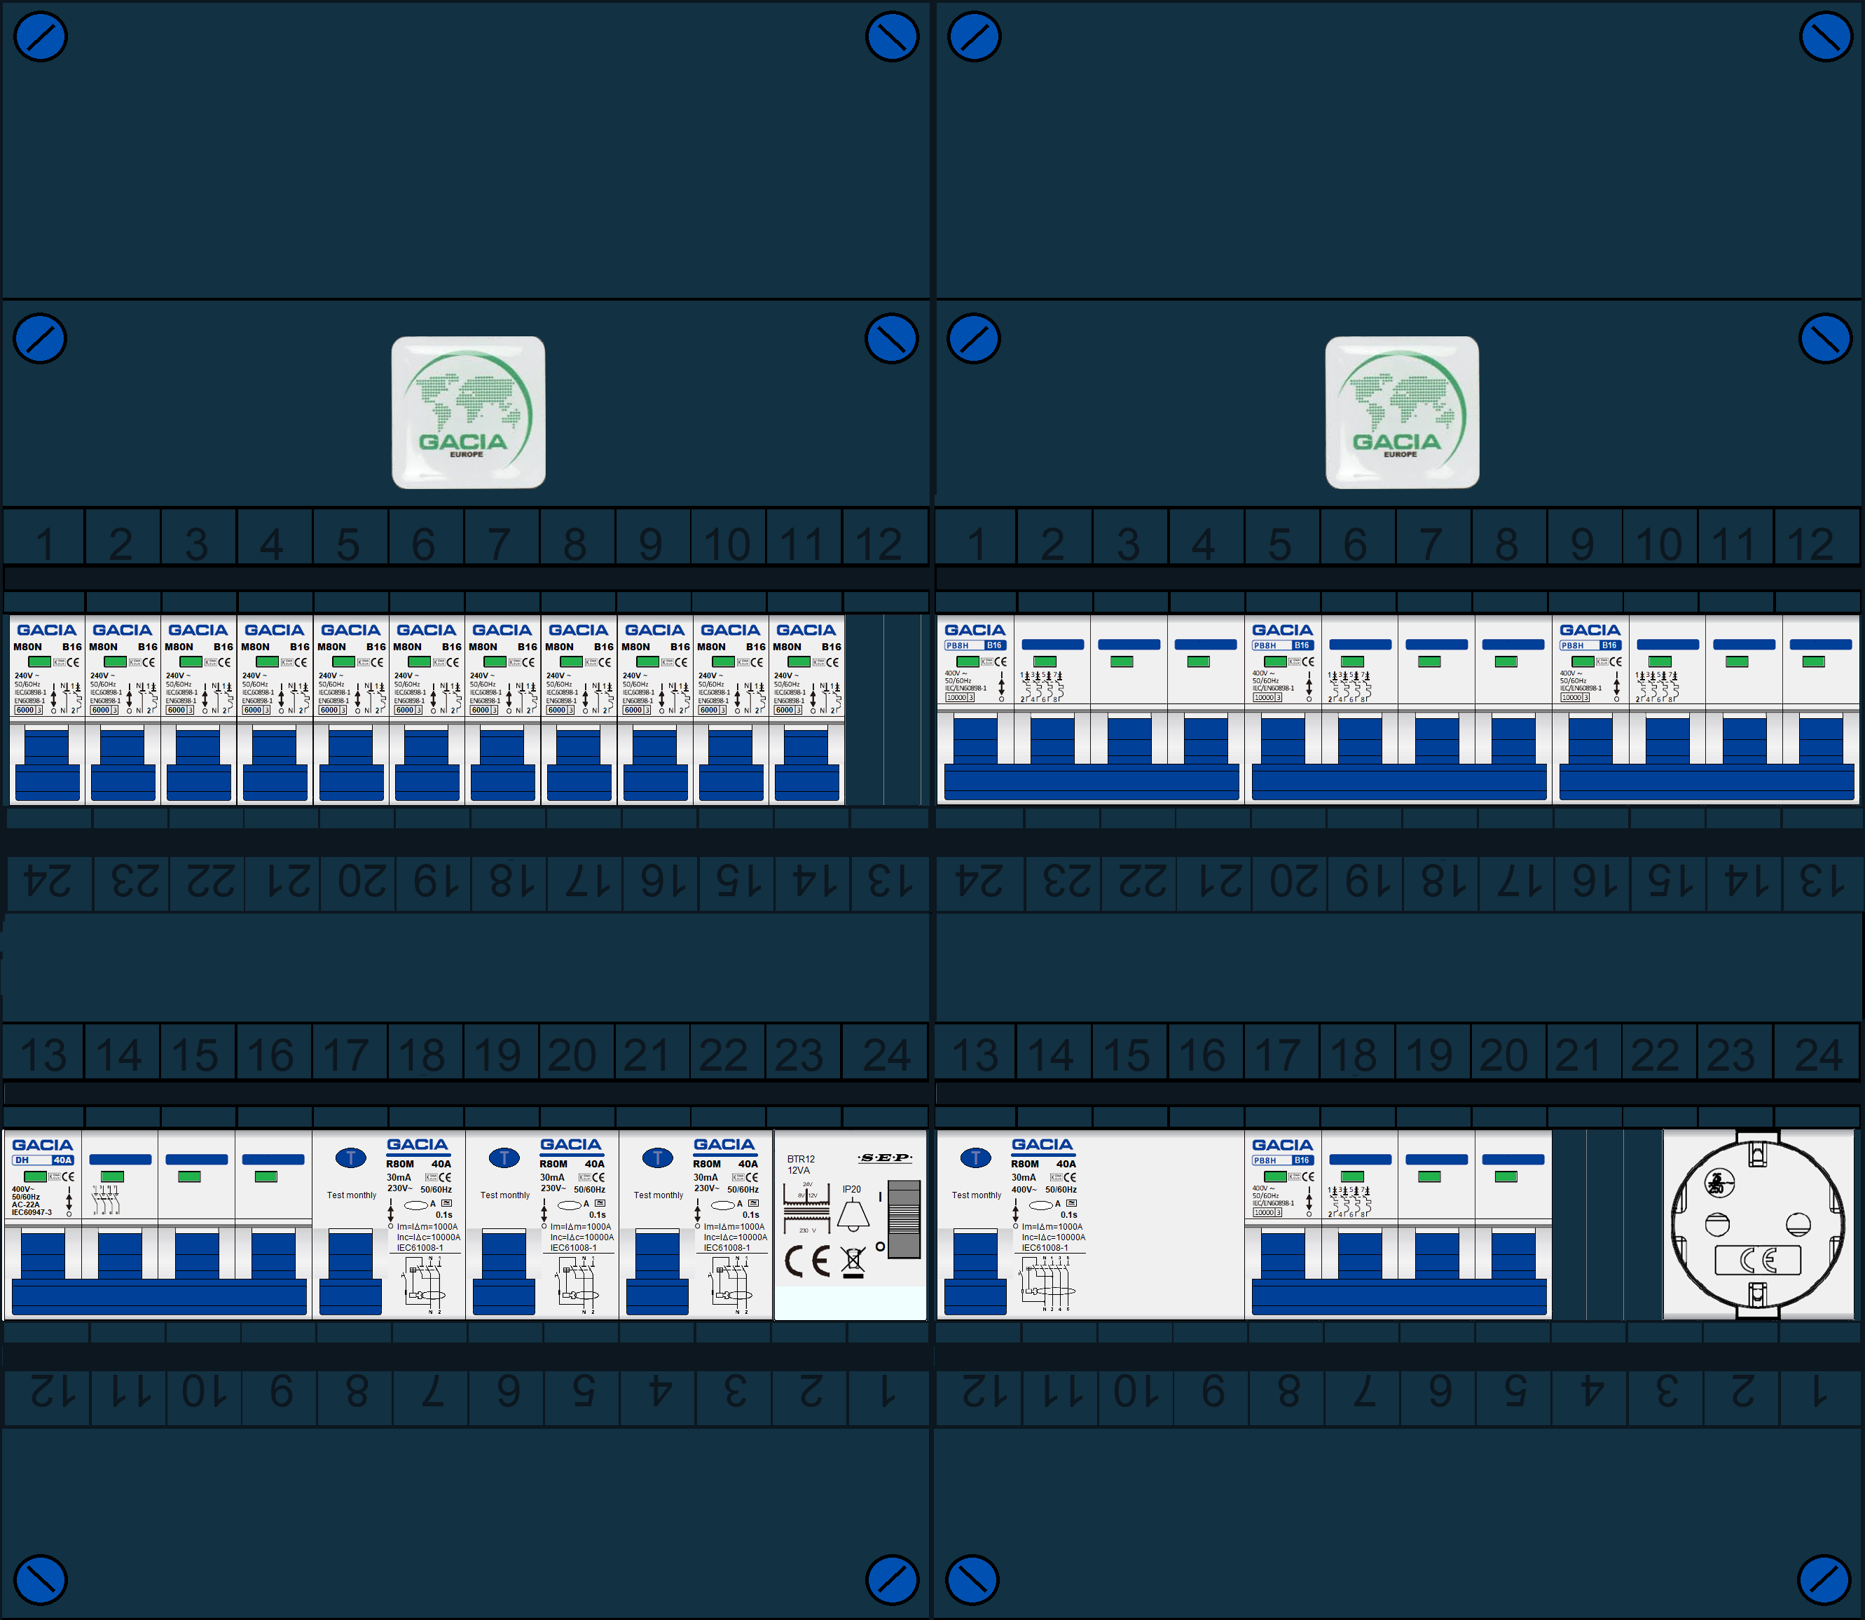
Task: Select the Schuko socket outlet on right panel
Action: (x=1756, y=1225)
